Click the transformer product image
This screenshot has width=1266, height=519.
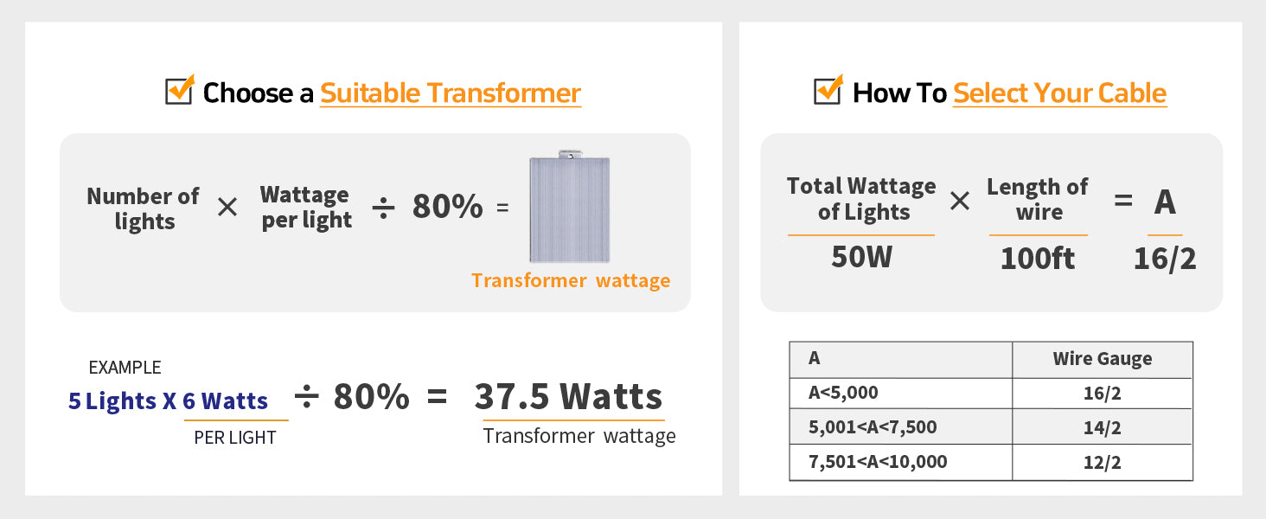[569, 208]
